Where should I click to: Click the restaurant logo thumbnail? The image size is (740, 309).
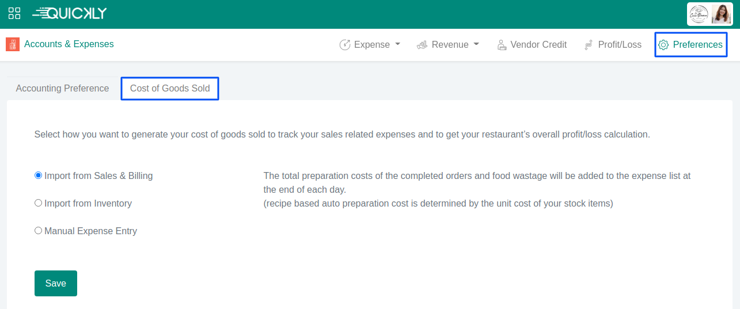[x=699, y=14]
